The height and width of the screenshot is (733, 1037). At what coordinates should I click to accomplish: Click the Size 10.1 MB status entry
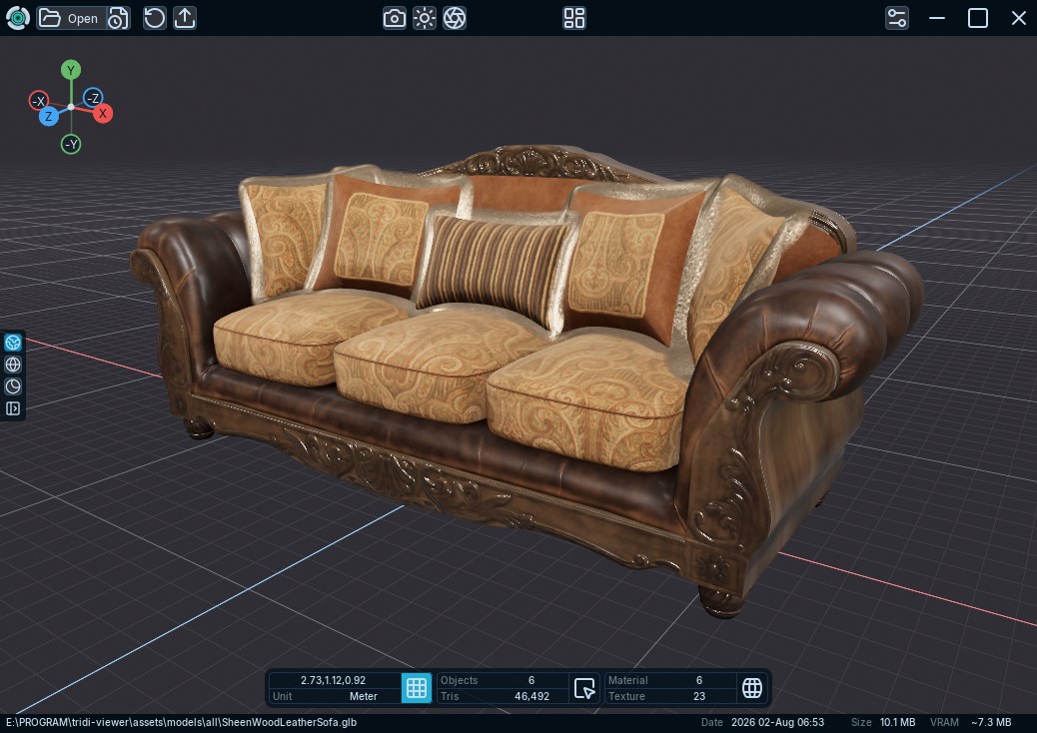[x=883, y=722]
